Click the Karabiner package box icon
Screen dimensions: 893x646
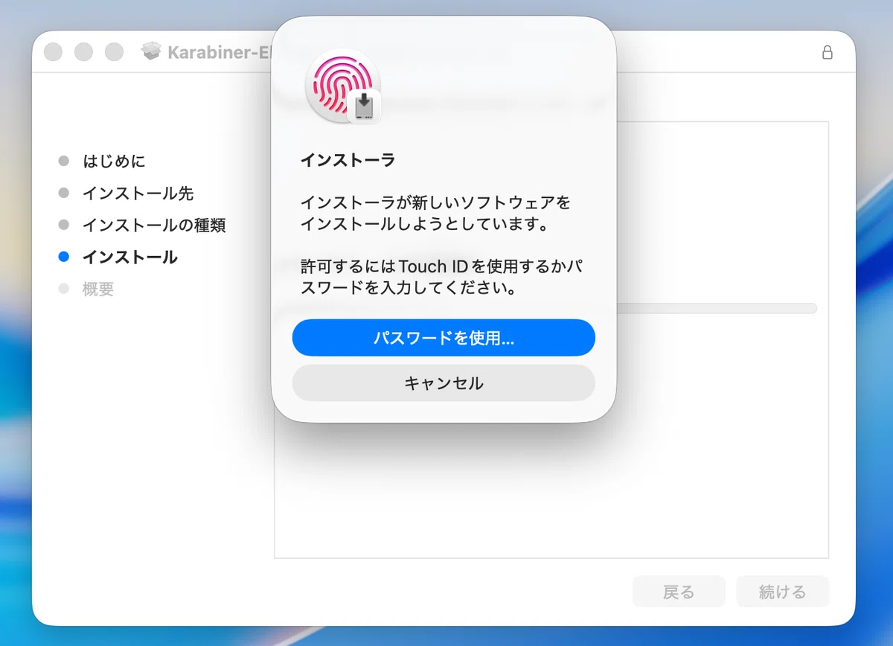tap(152, 51)
